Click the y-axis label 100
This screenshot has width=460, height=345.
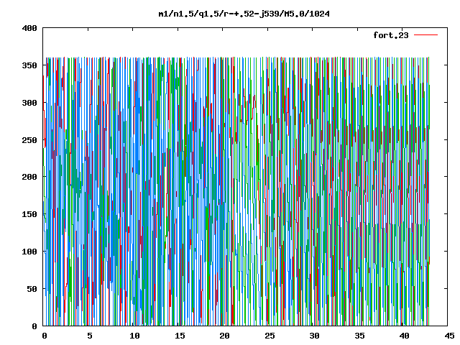pos(29,252)
